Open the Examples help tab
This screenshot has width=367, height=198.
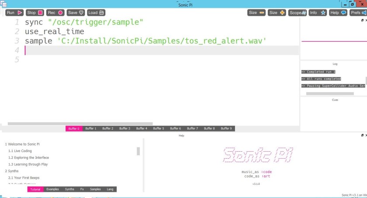[52, 189]
